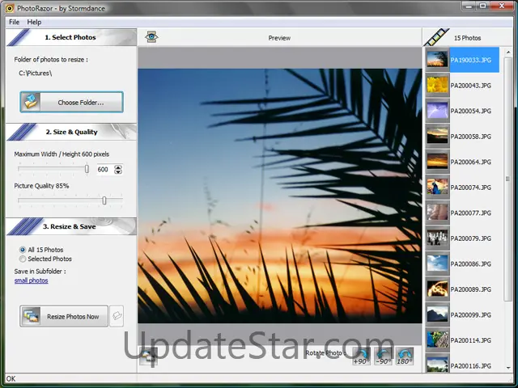This screenshot has width=518, height=388.
Task: Click the Picture Quality slider handle
Action: [104, 200]
